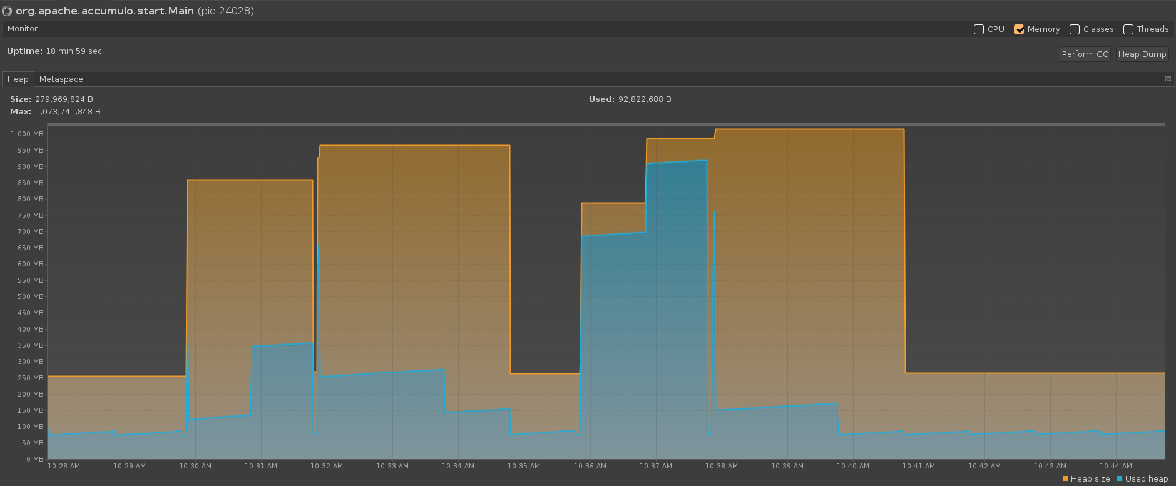Click the 10:36 AM time axis label
The height and width of the screenshot is (486, 1176).
click(590, 466)
